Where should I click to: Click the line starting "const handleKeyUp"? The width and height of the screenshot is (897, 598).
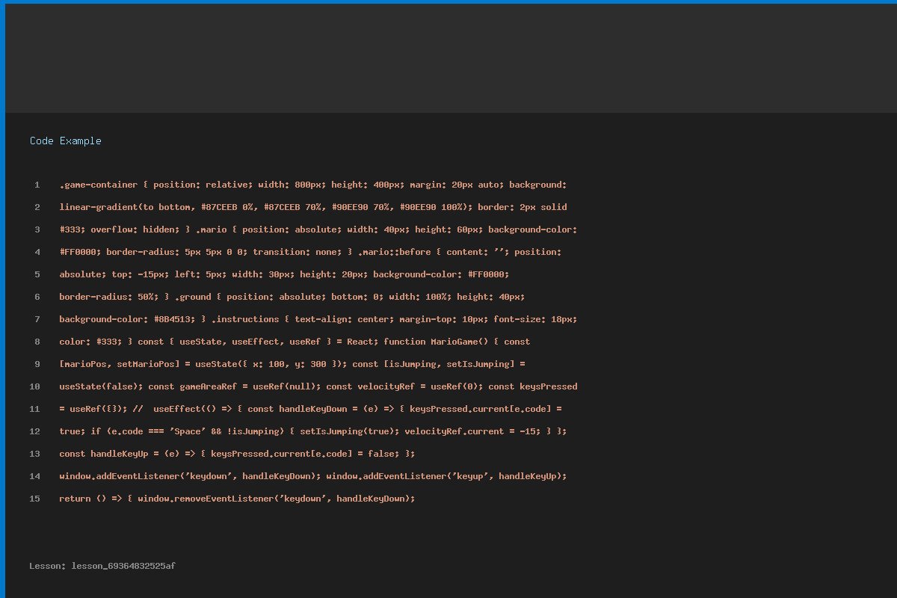pos(236,454)
